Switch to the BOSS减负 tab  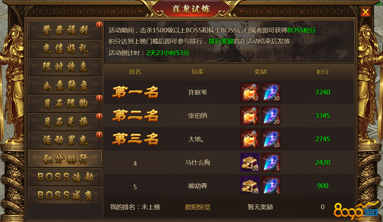[65, 195]
